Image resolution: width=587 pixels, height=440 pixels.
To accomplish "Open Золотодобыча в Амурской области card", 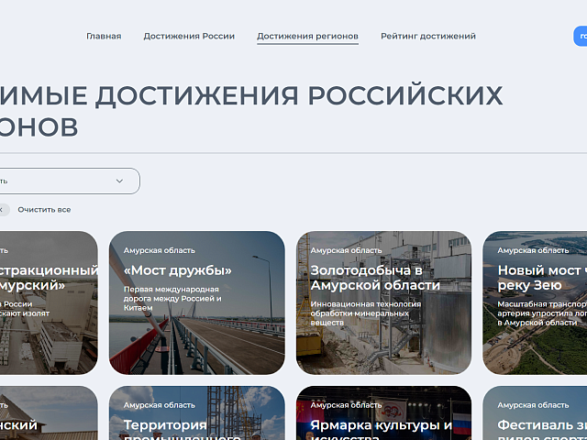I will pos(383,302).
